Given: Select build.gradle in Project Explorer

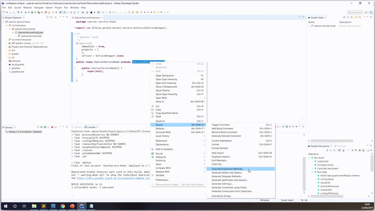Looking at the screenshot, I should coord(18,65).
